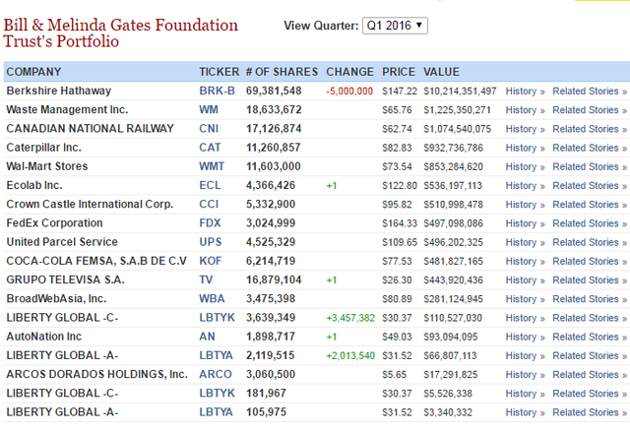630x432 pixels.
Task: Open the View Quarter Q1 2016 dropdown
Action: pos(395,26)
